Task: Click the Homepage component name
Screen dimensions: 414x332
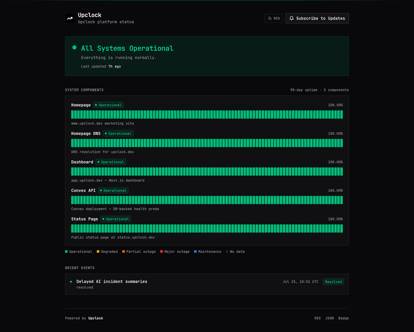Action: 81,105
